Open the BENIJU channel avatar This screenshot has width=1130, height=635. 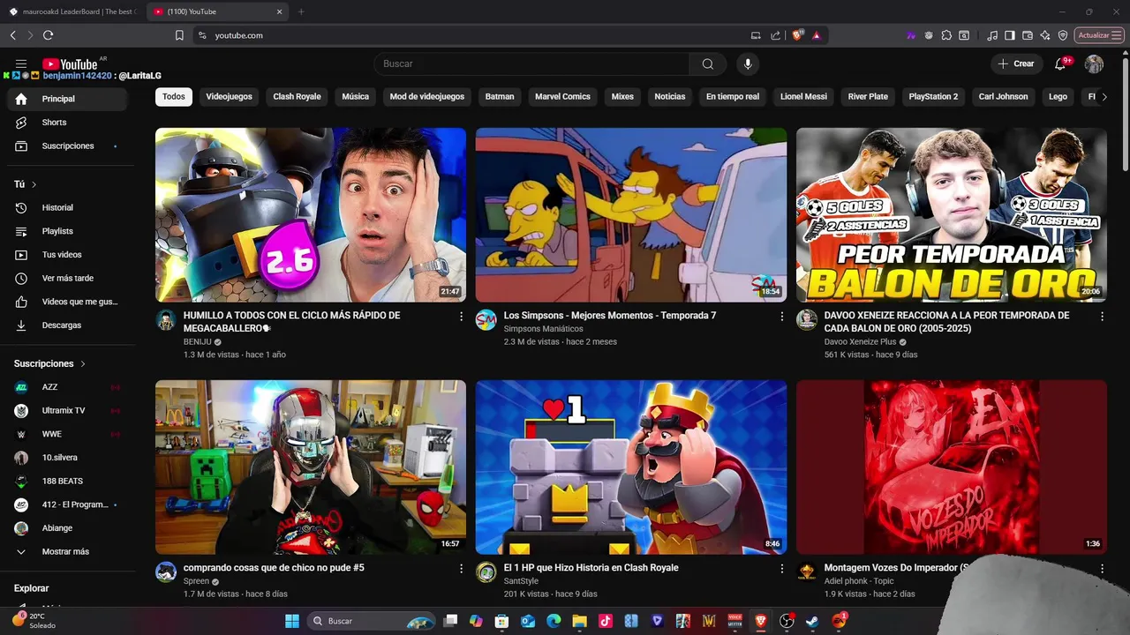(x=166, y=320)
